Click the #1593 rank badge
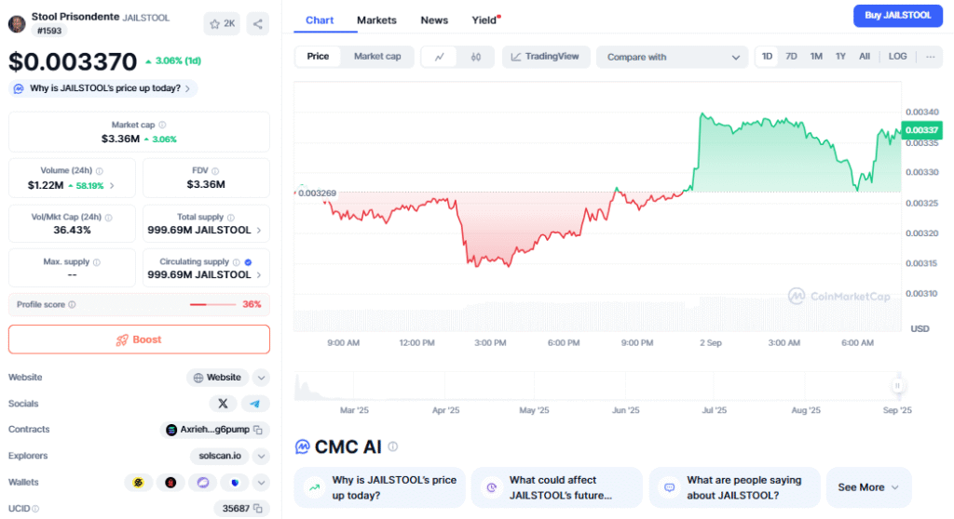 click(x=49, y=31)
